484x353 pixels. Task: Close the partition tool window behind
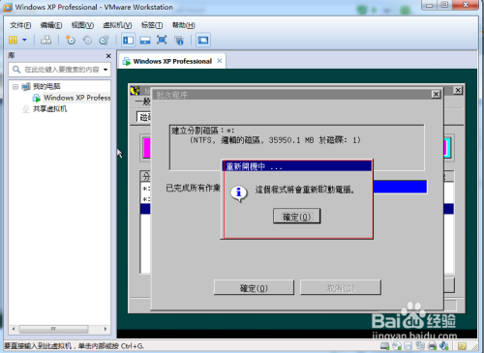coord(458,90)
